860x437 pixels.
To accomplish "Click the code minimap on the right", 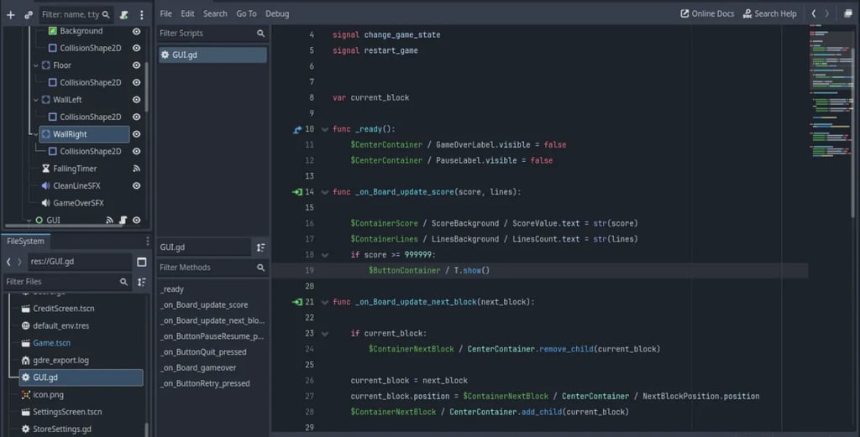I will tap(832, 93).
